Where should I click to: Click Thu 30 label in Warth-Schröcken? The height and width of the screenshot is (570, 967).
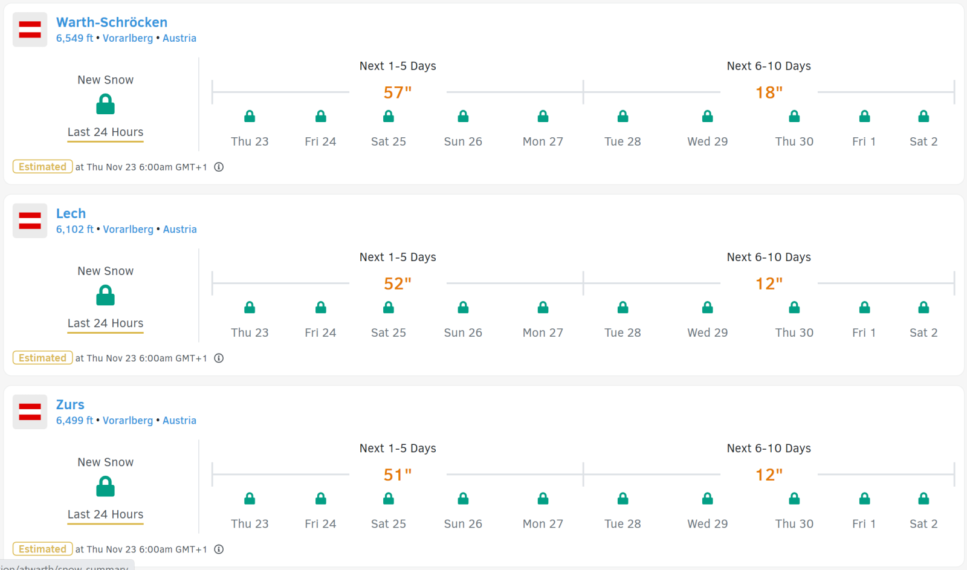coord(794,141)
